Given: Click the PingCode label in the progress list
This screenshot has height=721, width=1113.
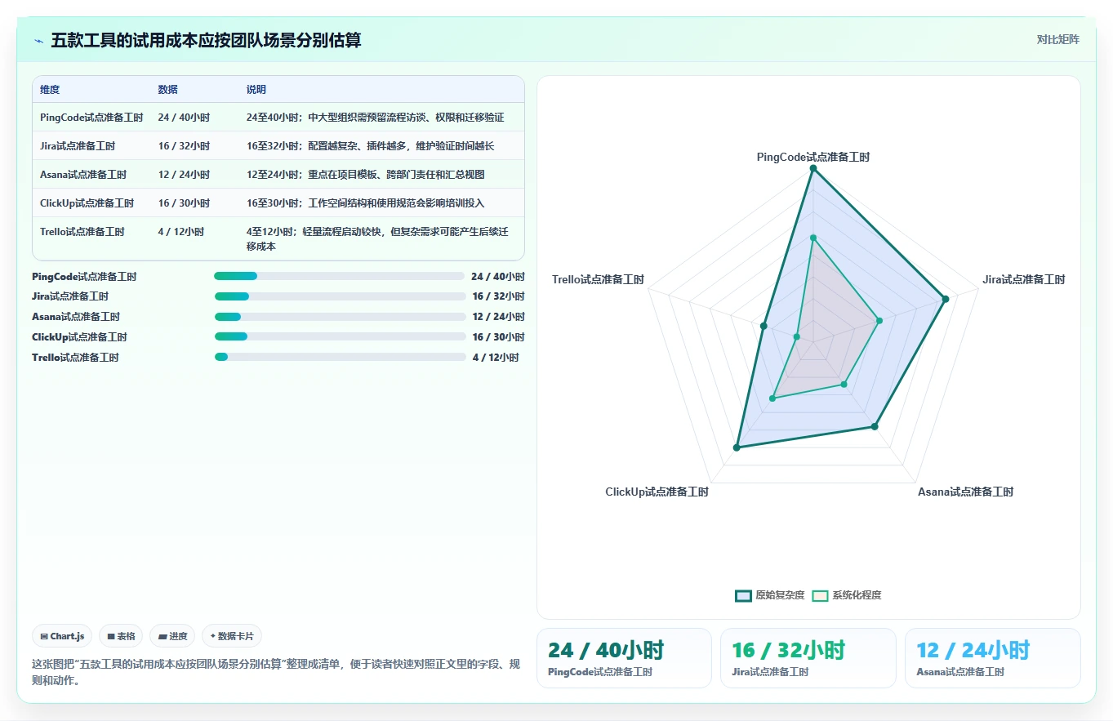Looking at the screenshot, I should tap(84, 277).
